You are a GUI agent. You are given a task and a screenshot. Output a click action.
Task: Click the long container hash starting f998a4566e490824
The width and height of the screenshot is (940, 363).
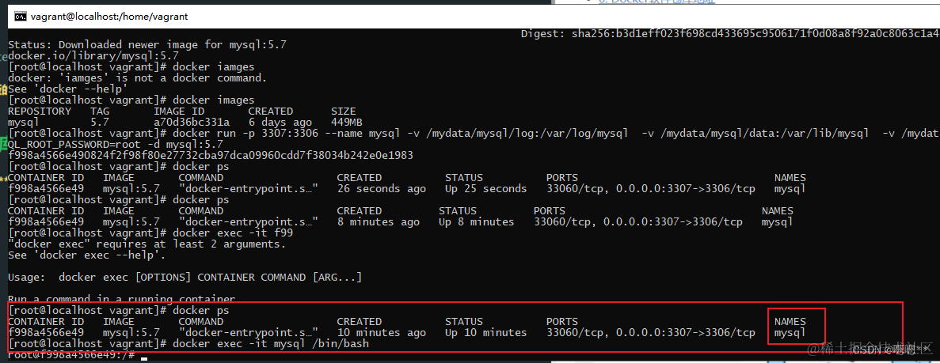click(x=211, y=155)
